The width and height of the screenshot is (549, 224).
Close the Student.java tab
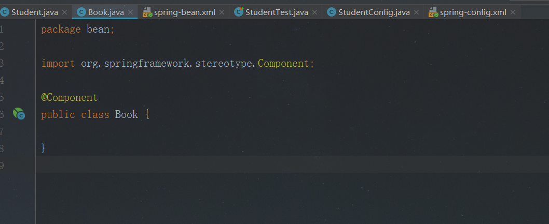pos(64,12)
